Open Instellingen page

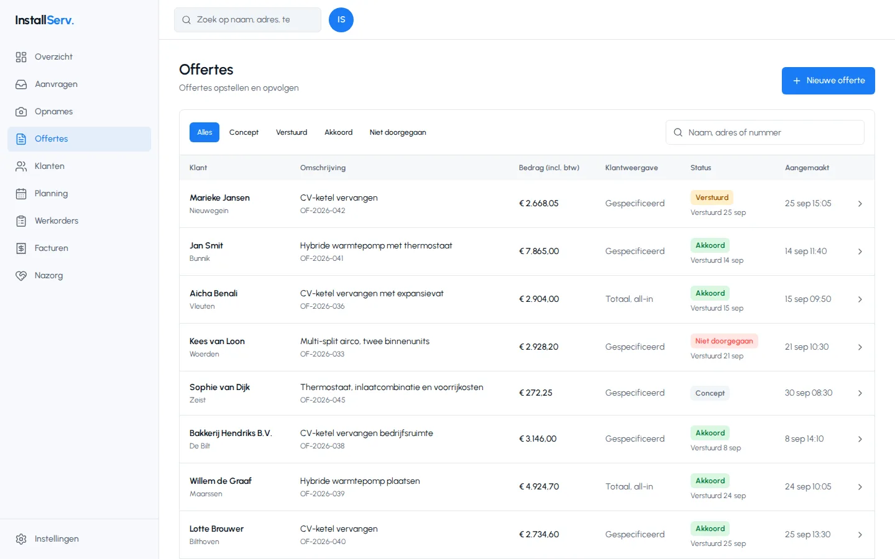point(79,539)
